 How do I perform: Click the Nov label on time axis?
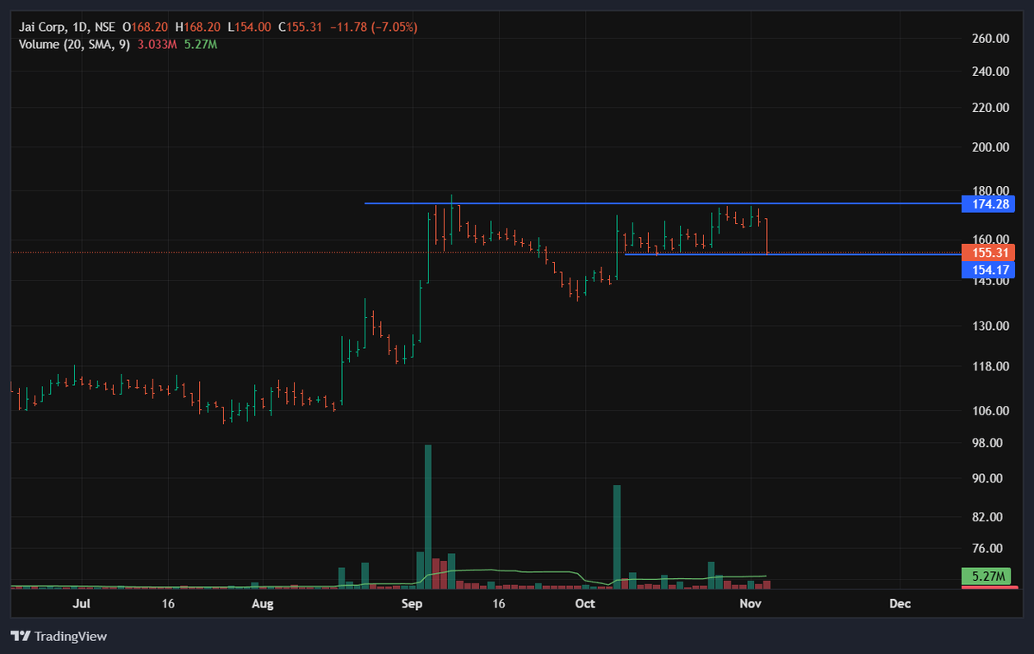751,604
